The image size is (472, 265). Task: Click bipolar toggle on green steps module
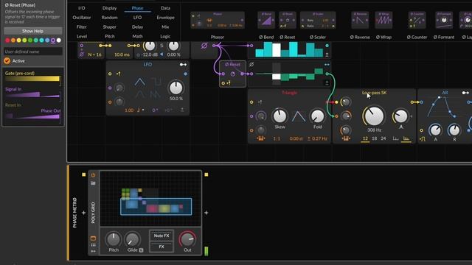tap(327, 82)
